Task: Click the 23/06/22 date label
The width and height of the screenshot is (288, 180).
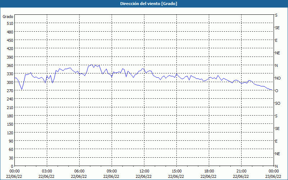Action: [273, 176]
